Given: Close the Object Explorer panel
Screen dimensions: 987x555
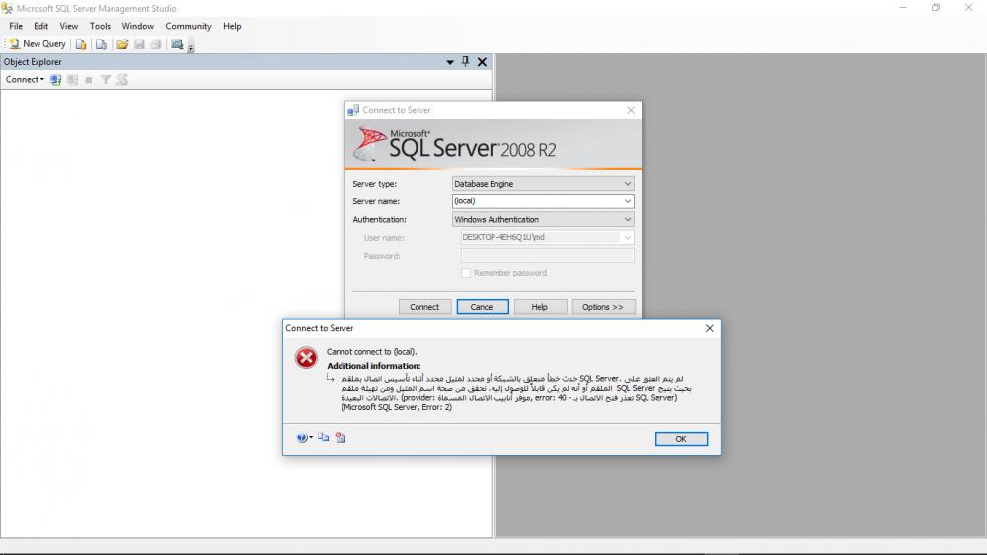Looking at the screenshot, I should pos(482,62).
